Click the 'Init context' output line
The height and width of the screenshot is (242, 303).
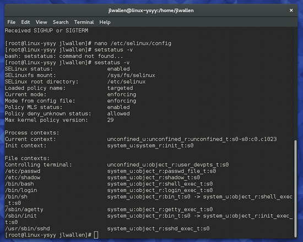click(x=99, y=146)
